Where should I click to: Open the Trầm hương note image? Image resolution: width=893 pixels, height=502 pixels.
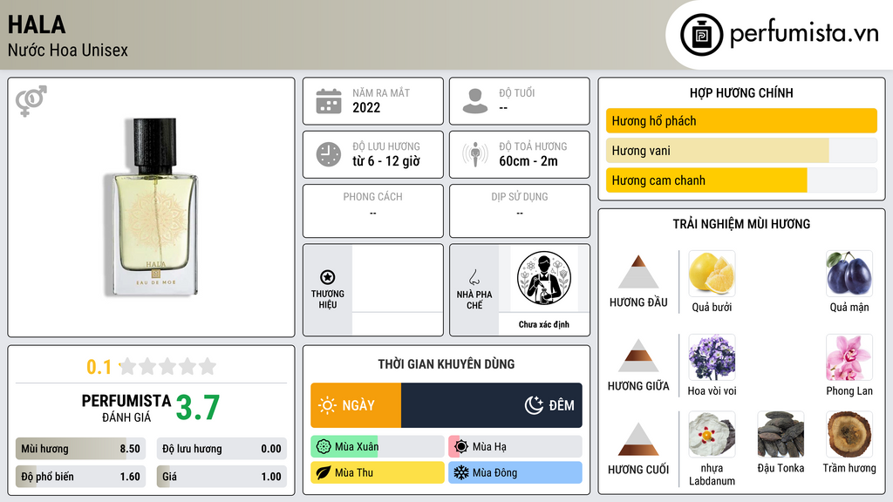click(x=849, y=435)
